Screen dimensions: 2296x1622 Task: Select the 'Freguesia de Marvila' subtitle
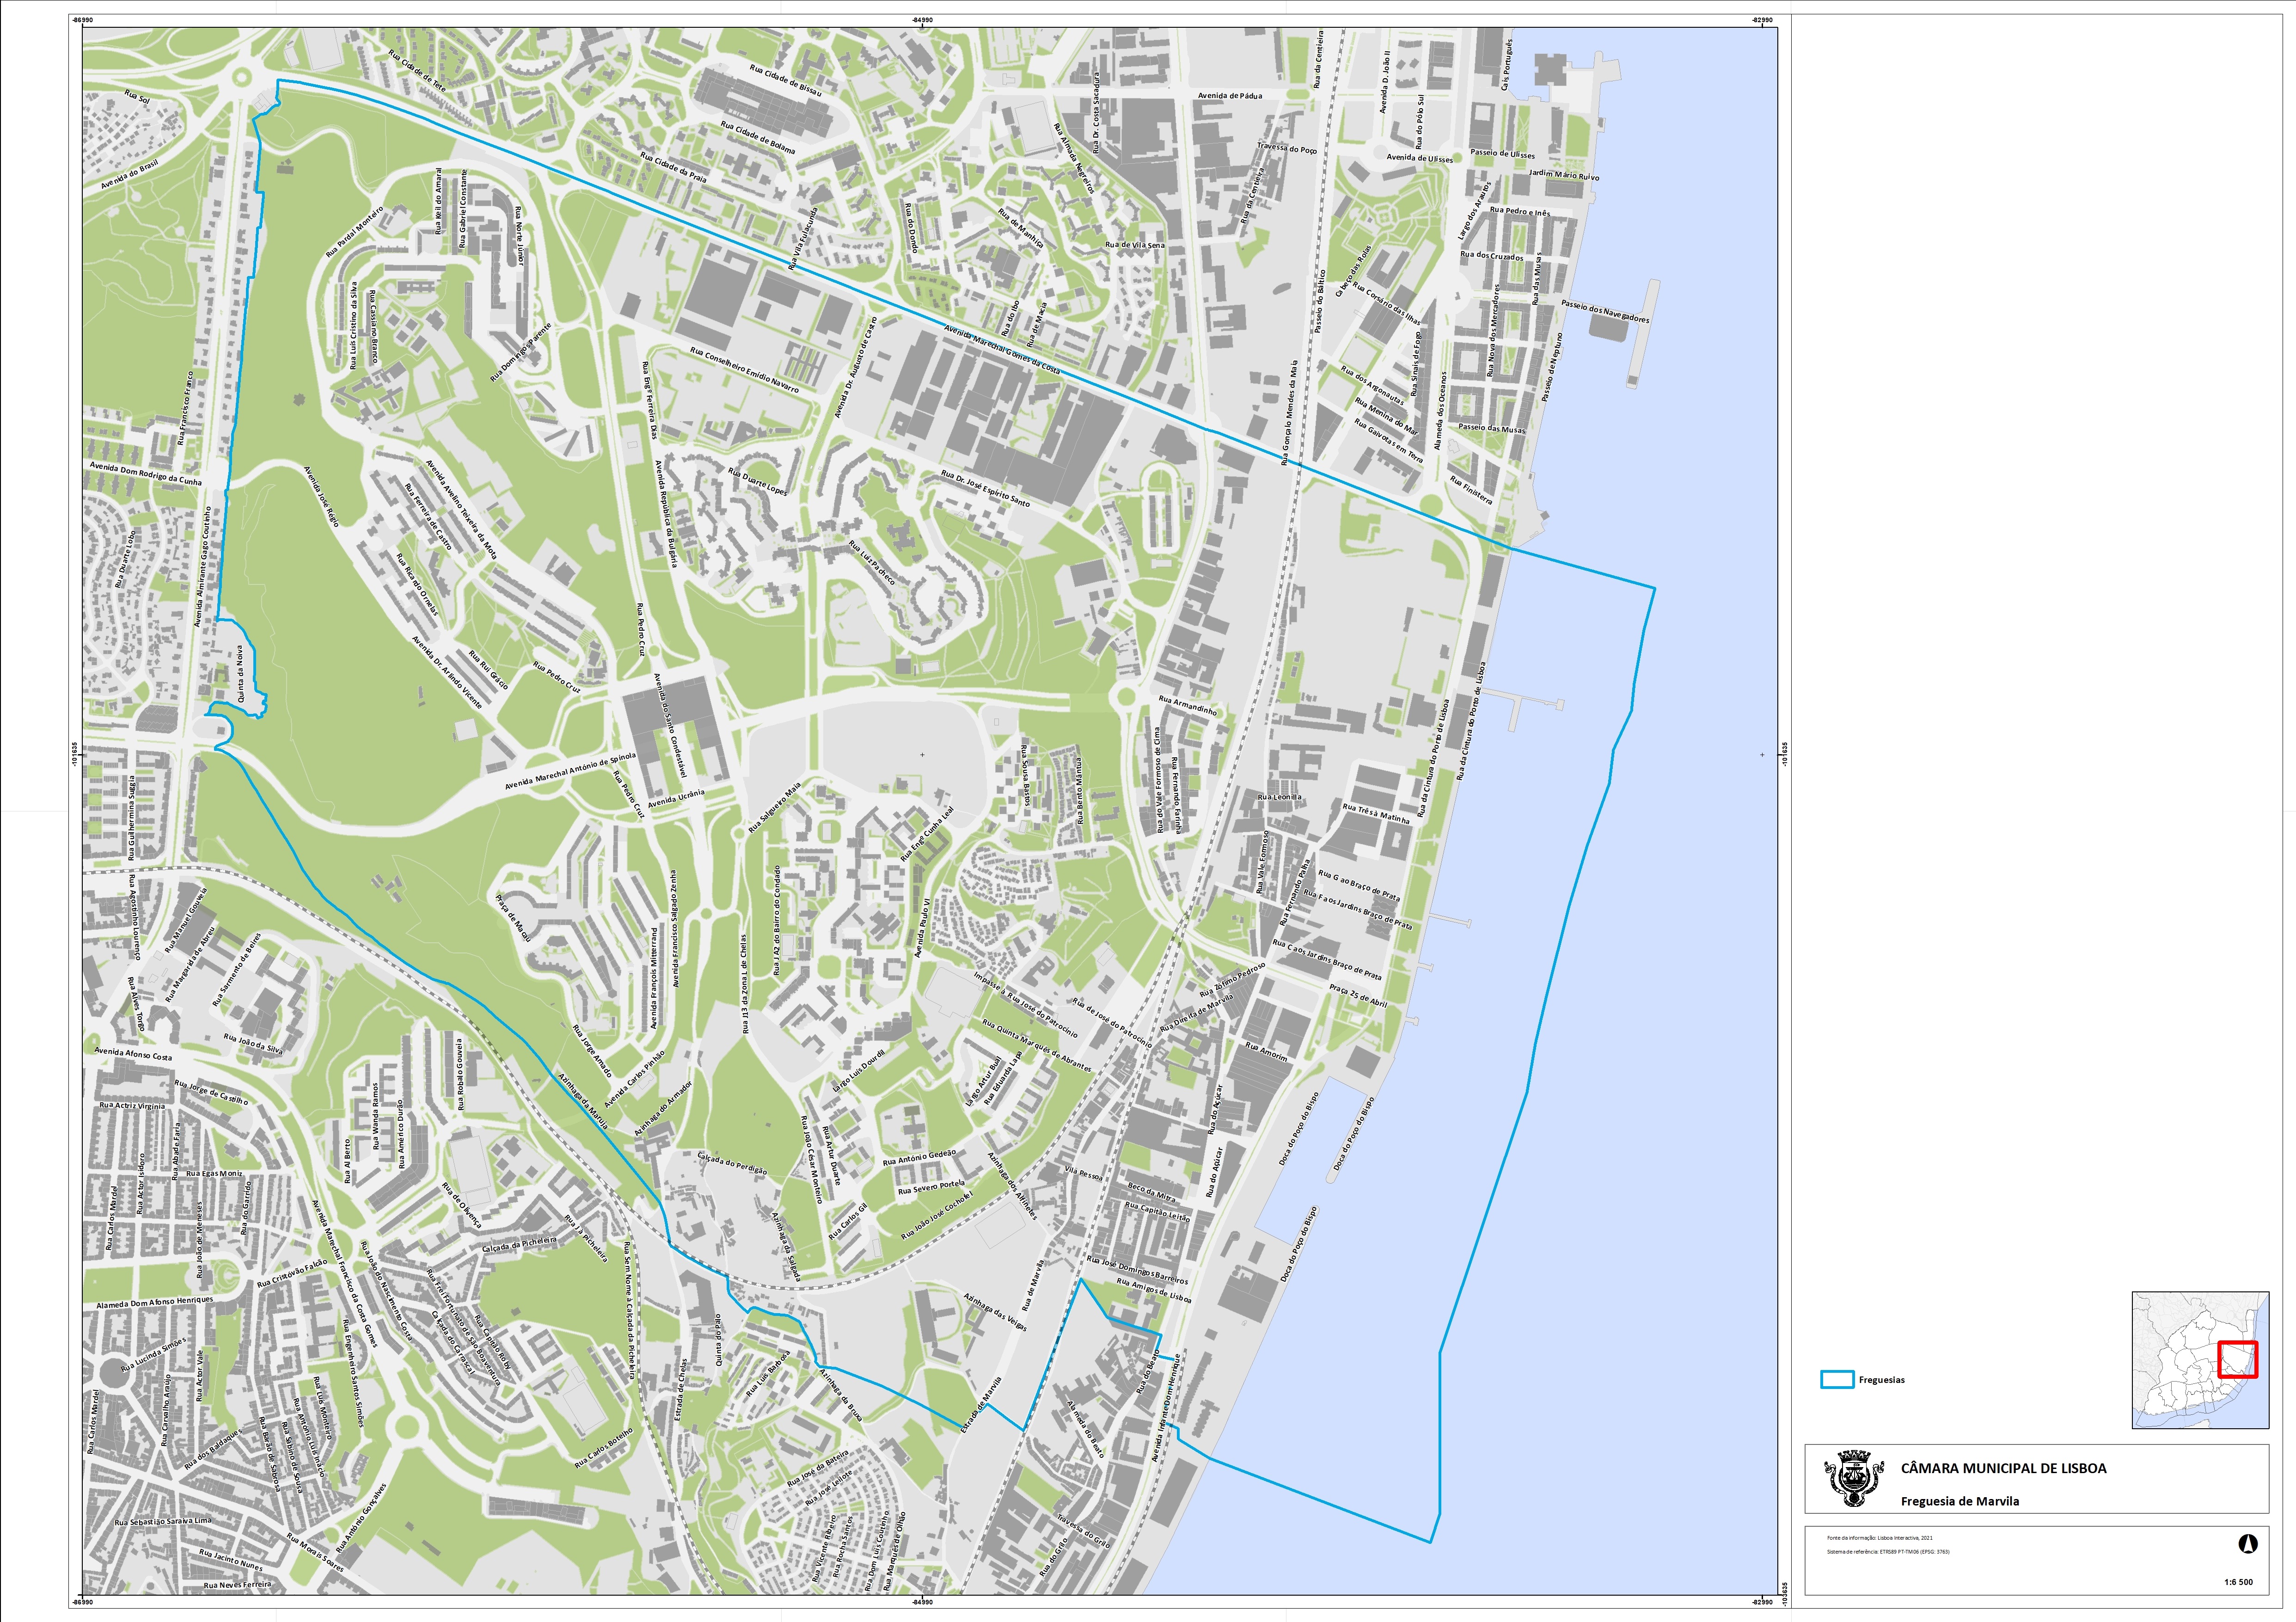tap(1959, 1501)
